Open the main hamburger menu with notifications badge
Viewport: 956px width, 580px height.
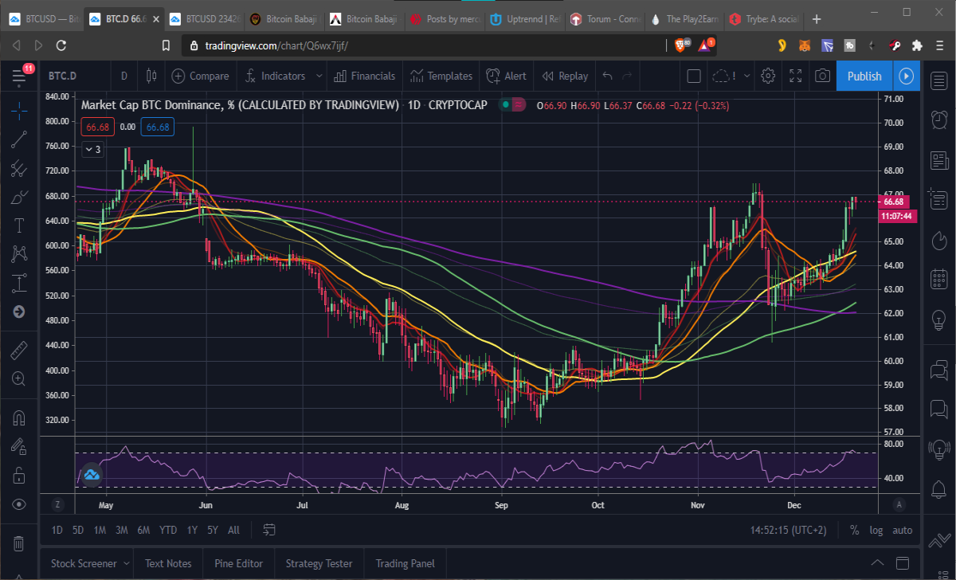19,76
